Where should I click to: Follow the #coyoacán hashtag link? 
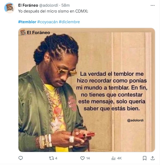point(47,22)
